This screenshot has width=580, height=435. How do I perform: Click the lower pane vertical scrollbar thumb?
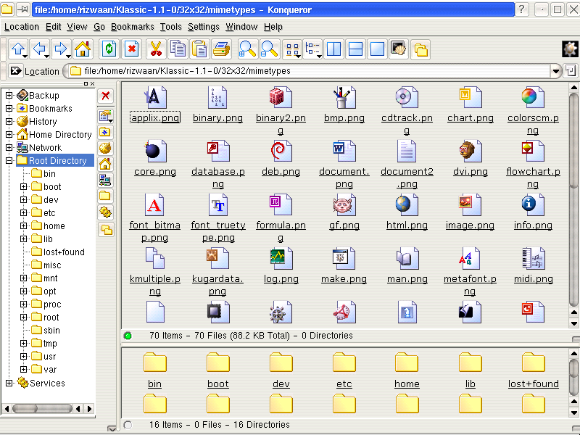coord(573,377)
